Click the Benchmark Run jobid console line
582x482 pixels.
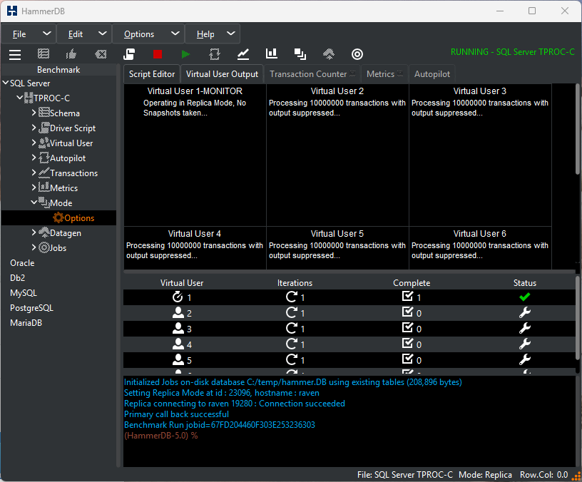point(220,425)
